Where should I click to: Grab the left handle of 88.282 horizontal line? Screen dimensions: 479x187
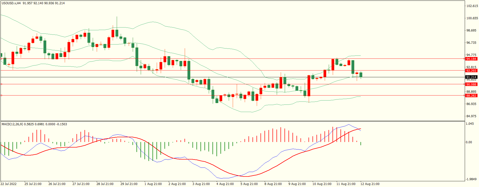click(x=1, y=95)
